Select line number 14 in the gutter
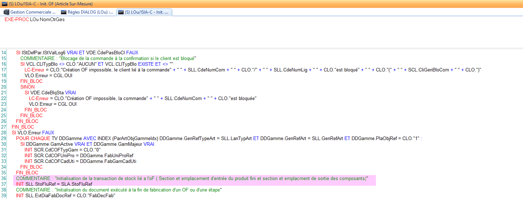Screen dimensions: 523x204 (x=4, y=53)
